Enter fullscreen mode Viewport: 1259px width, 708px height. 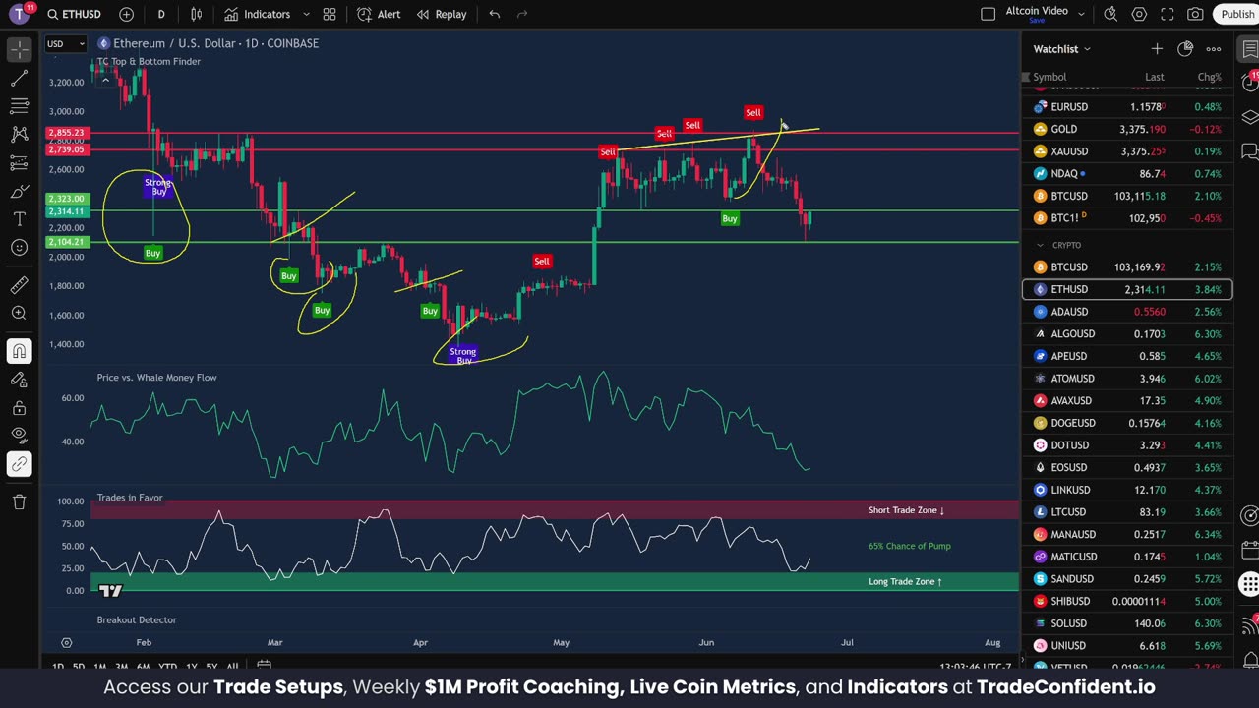(1168, 14)
